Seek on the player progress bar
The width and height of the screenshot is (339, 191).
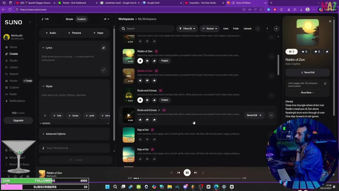pyautogui.click(x=187, y=178)
